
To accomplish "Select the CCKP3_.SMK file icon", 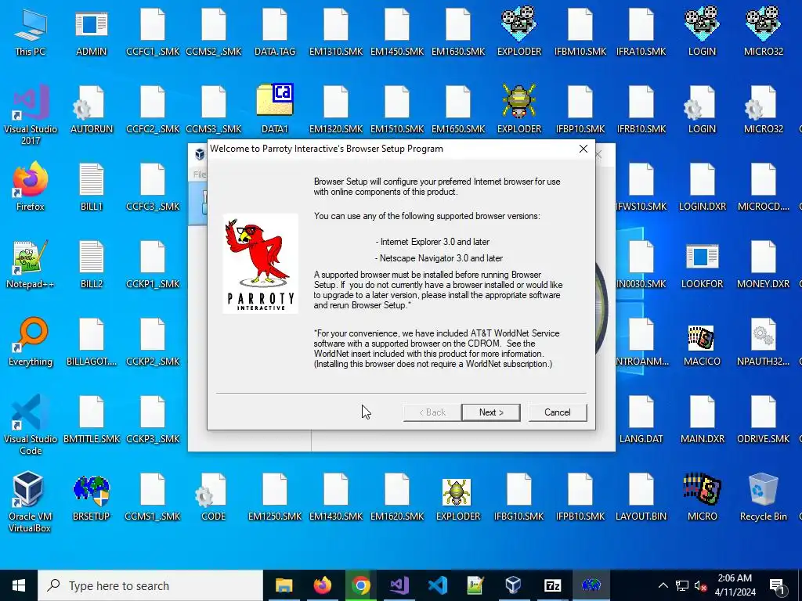I will tap(153, 419).
